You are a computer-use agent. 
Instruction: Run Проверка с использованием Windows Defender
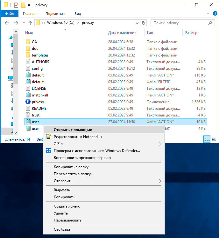pos(103,151)
